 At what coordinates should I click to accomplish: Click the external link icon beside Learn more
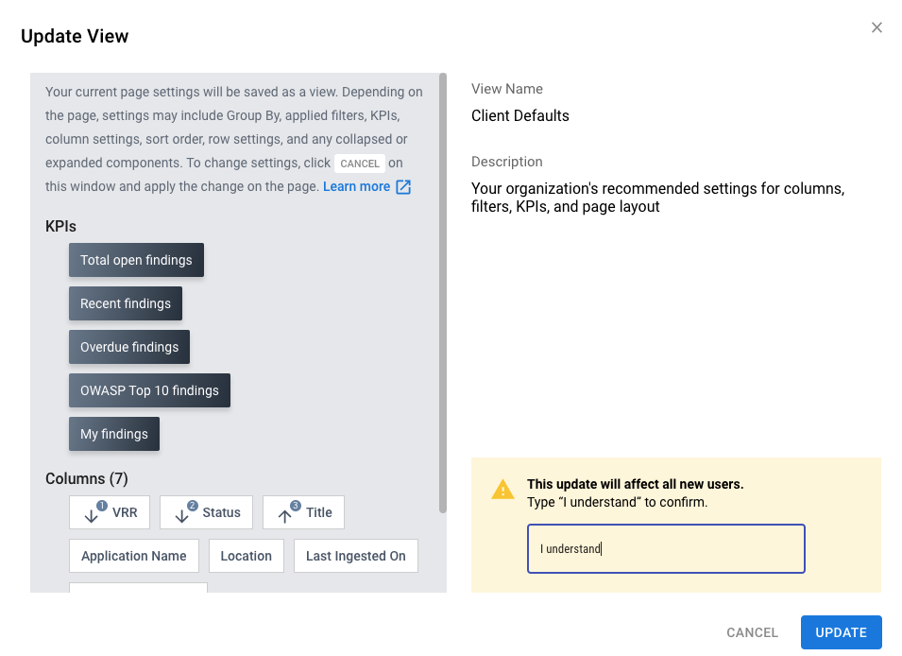[403, 186]
